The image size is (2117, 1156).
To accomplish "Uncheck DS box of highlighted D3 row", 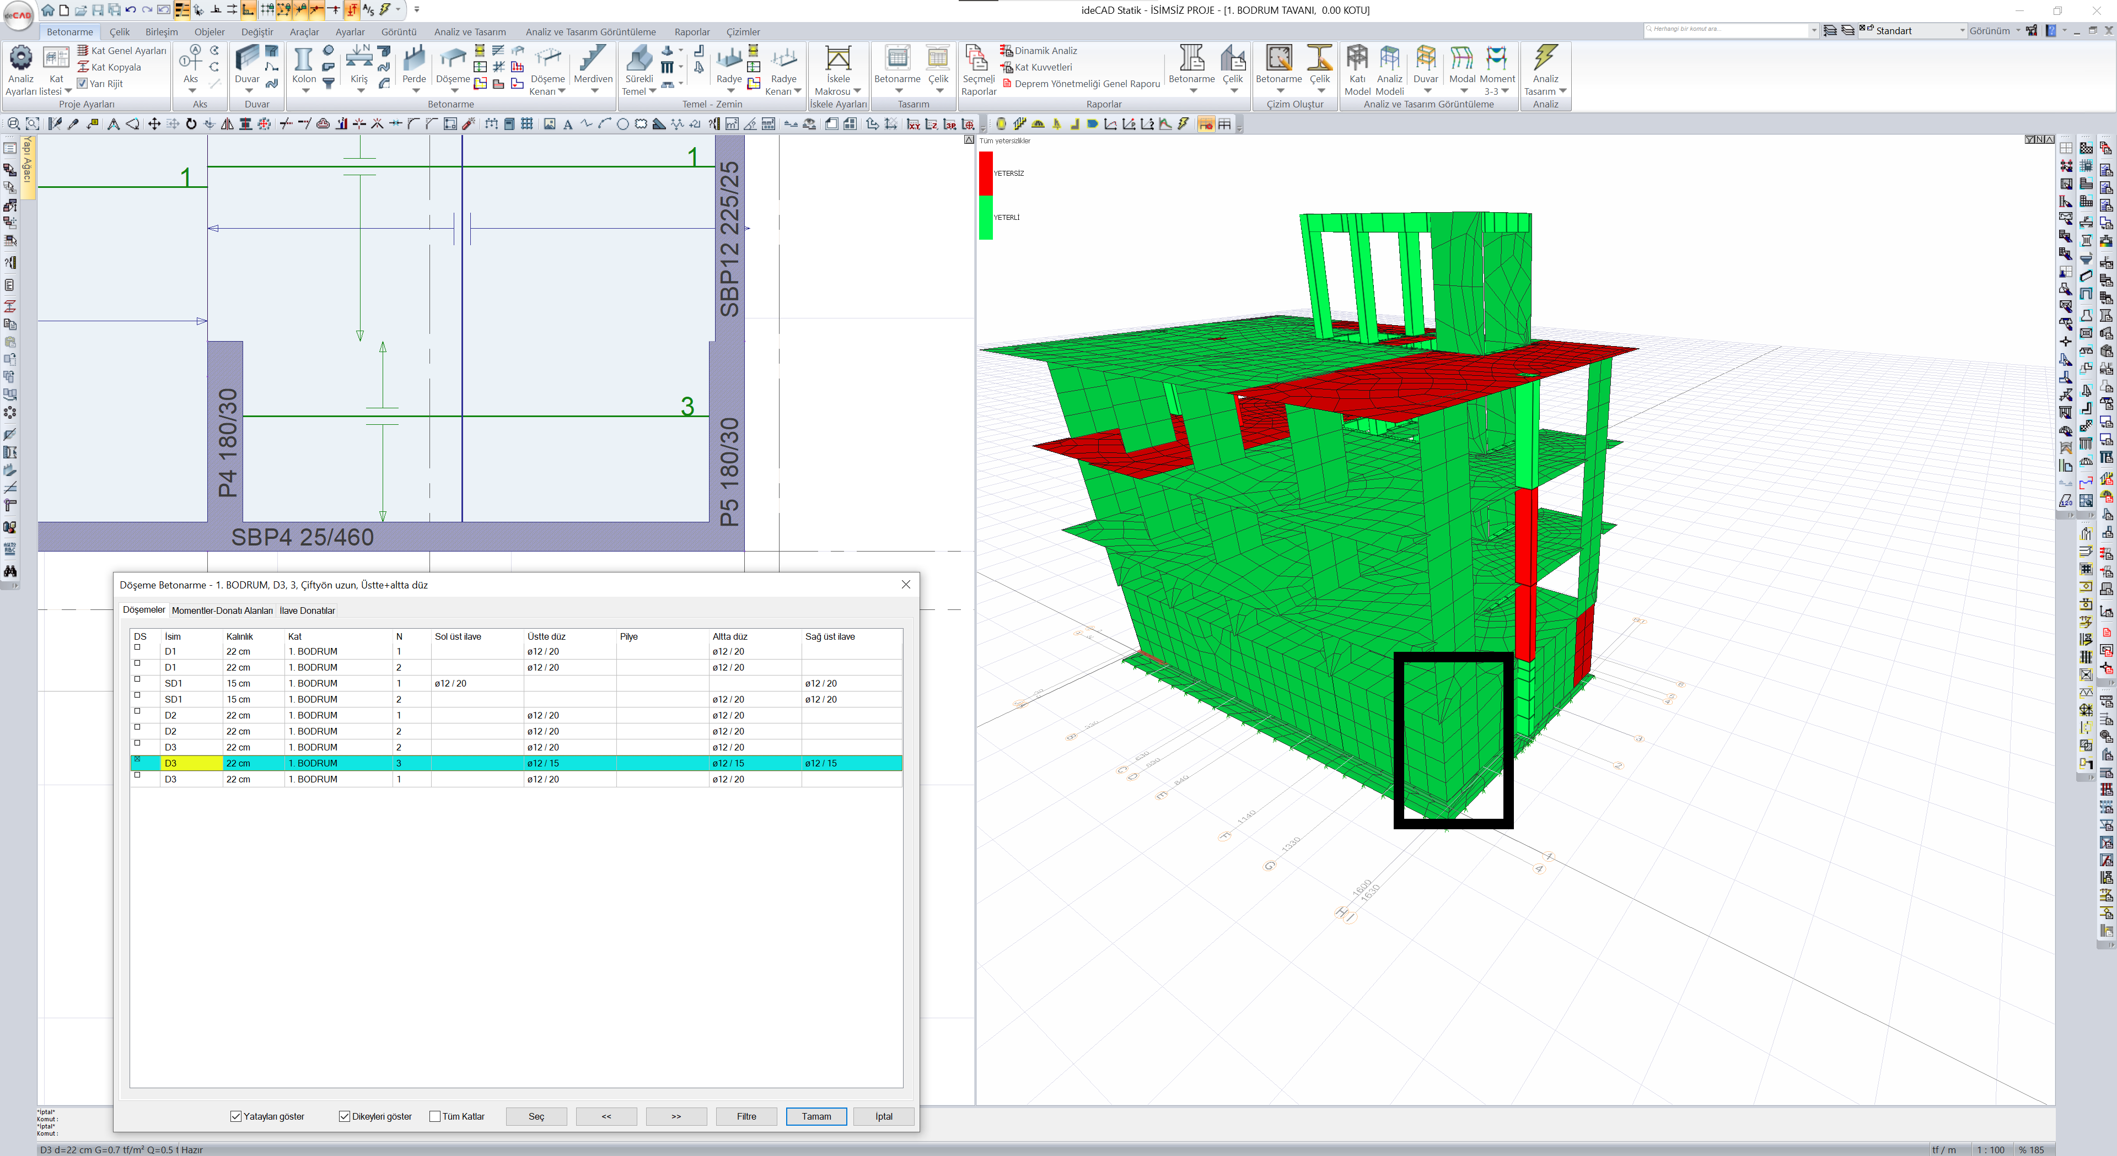I will [137, 759].
